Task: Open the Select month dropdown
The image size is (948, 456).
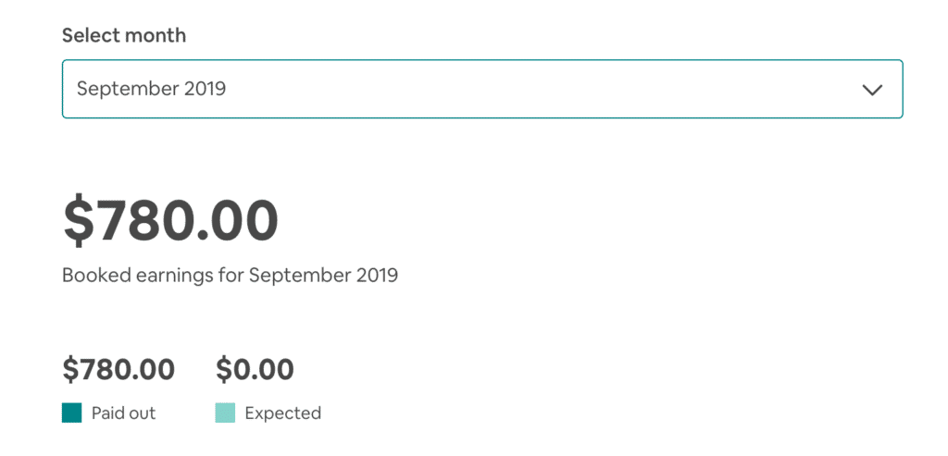Action: coord(482,89)
